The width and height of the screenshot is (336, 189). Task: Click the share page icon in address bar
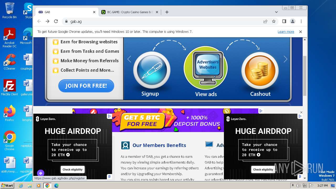[265, 21]
